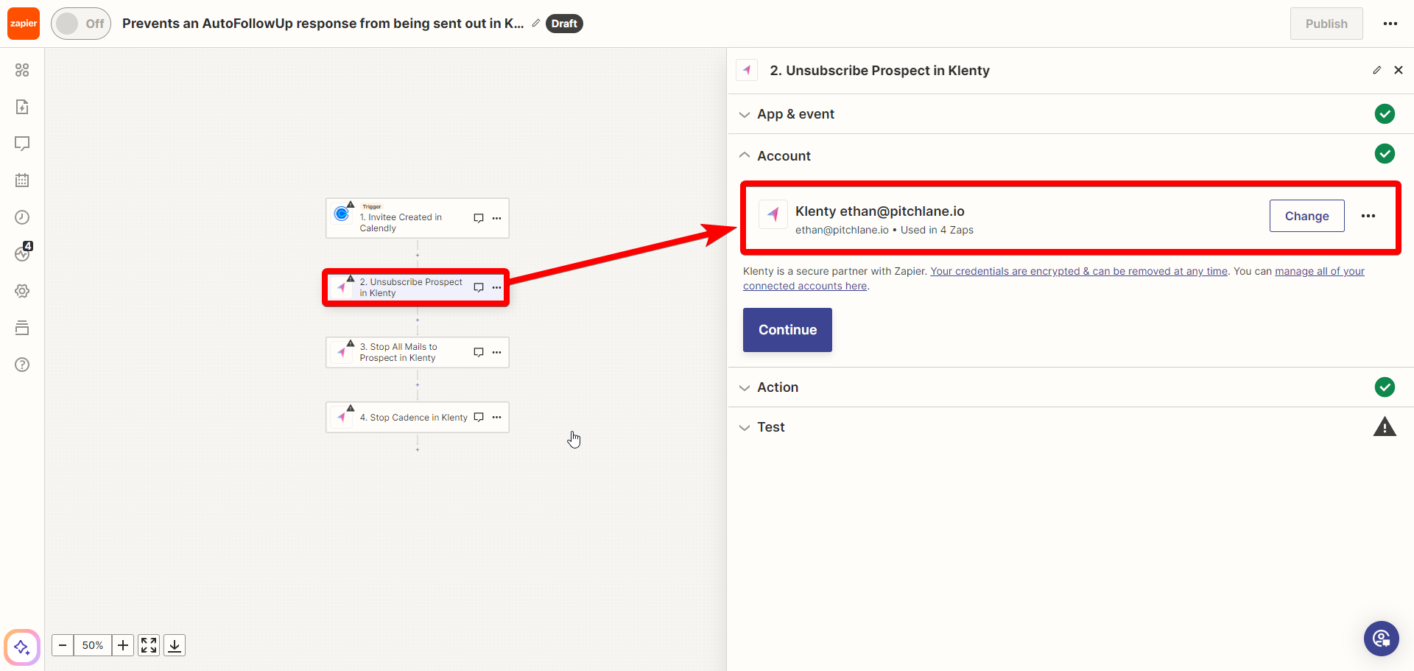Open the settings gear in the left sidebar
The width and height of the screenshot is (1414, 671).
coord(22,291)
